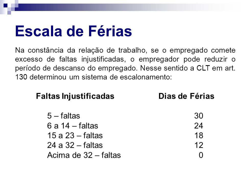
Task: Select the Dias de Férias column header
Action: click(186, 97)
